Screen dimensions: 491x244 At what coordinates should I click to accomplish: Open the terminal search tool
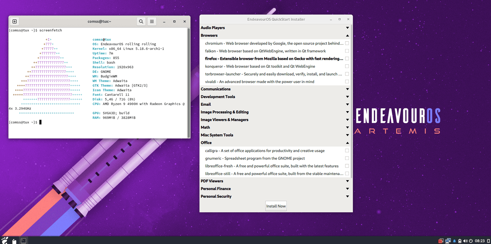pyautogui.click(x=141, y=22)
